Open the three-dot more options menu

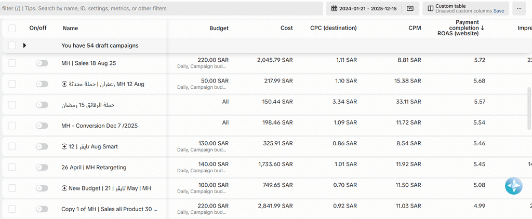(518, 8)
